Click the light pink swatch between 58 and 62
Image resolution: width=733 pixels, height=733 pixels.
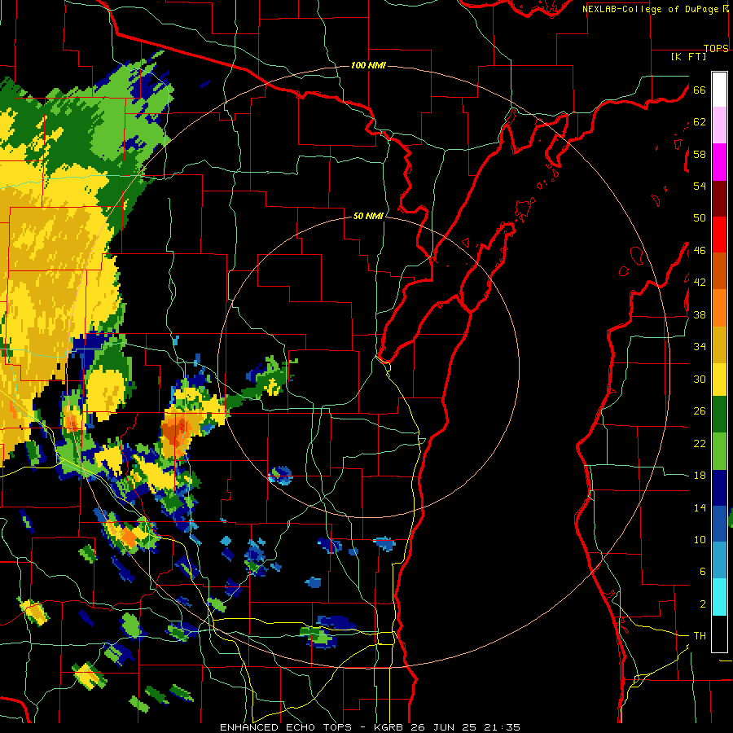pos(719,125)
